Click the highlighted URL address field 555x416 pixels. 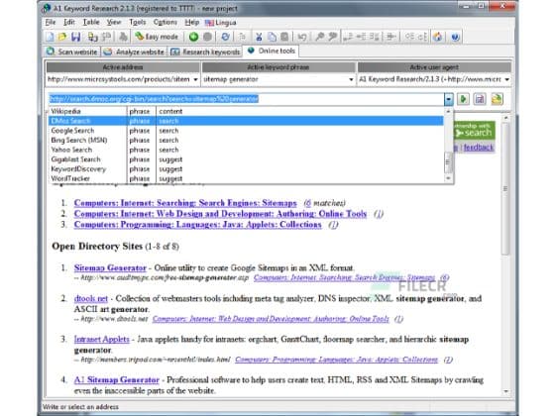click(x=246, y=99)
